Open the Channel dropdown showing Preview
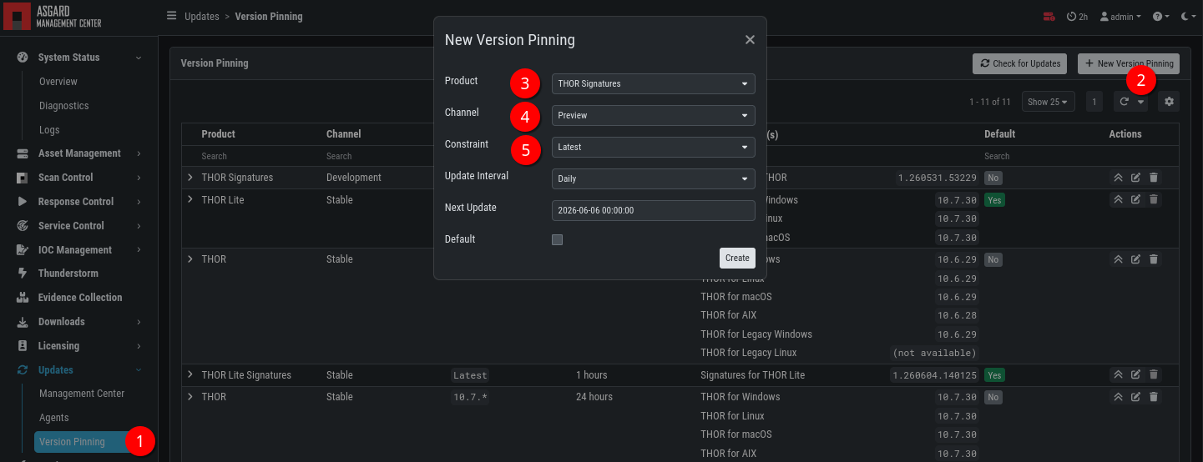Screen dimensions: 1203x462 click(x=653, y=115)
